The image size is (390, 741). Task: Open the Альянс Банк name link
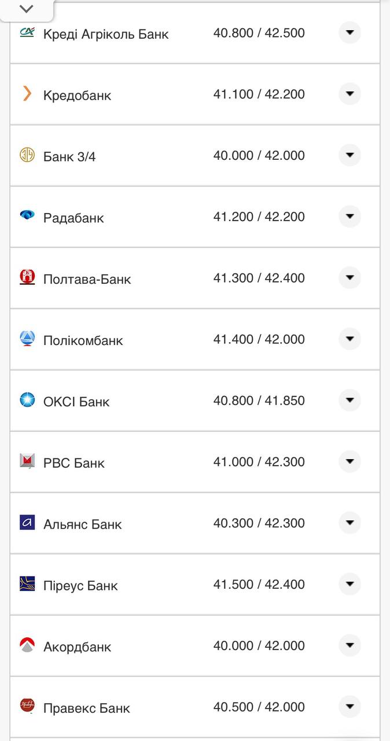coord(83,524)
